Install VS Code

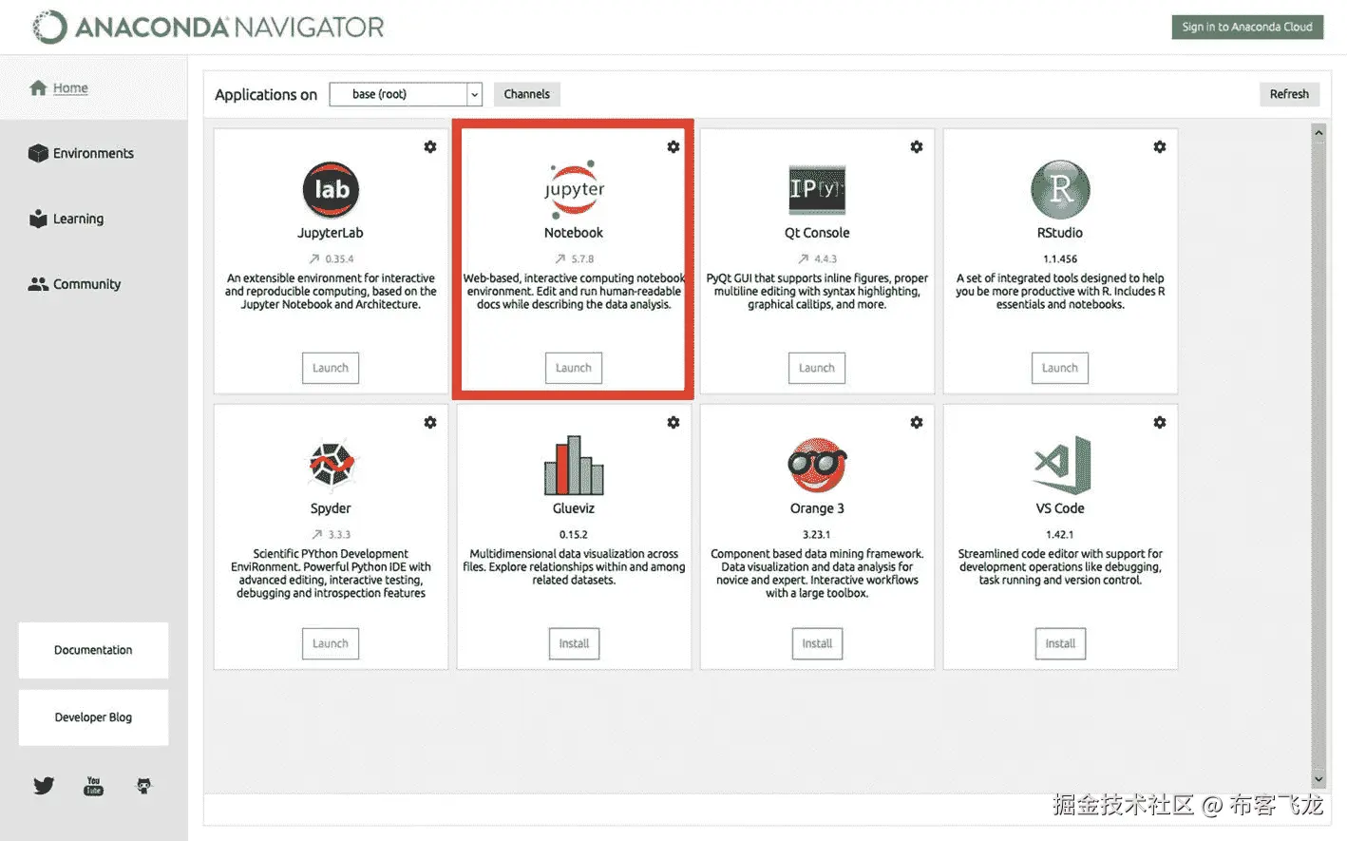pyautogui.click(x=1060, y=643)
